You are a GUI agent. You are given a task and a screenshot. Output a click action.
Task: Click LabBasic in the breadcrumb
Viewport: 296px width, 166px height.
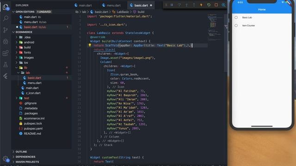(123, 12)
